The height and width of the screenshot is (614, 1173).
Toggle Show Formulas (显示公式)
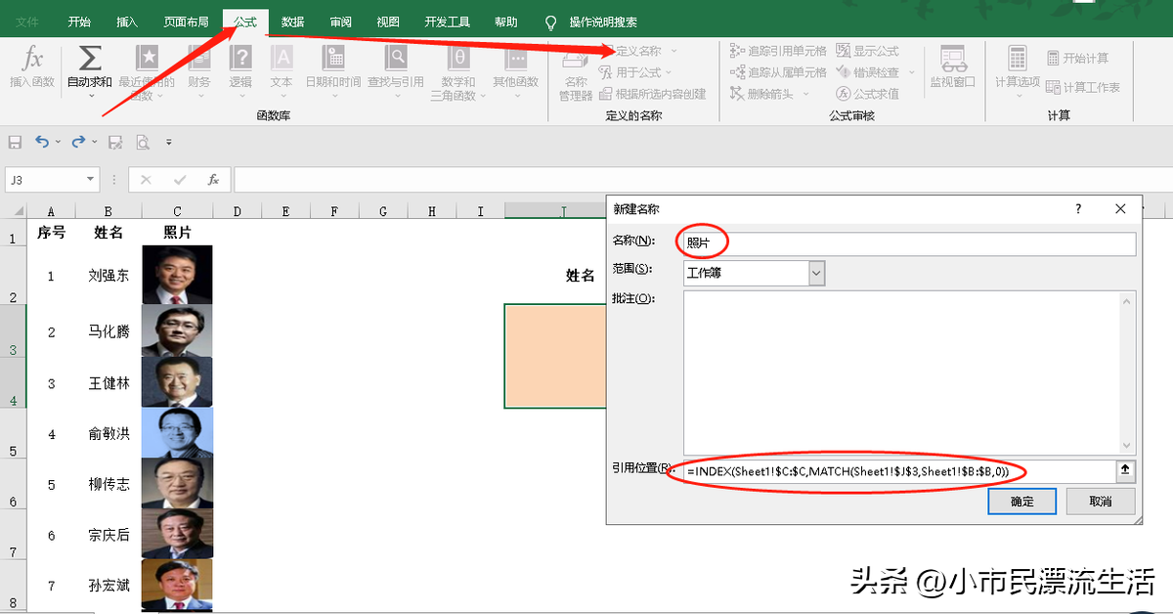[868, 51]
